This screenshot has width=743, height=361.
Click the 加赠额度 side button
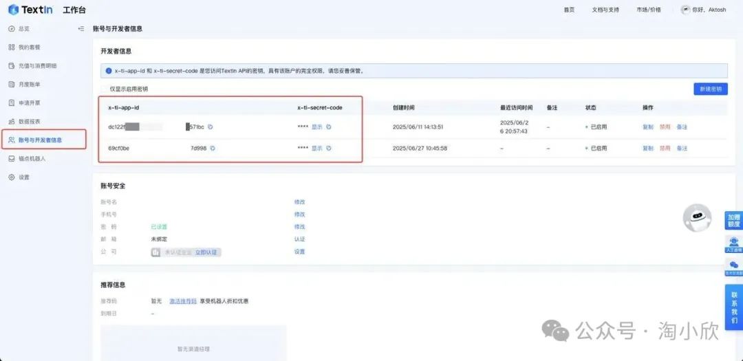tap(734, 220)
